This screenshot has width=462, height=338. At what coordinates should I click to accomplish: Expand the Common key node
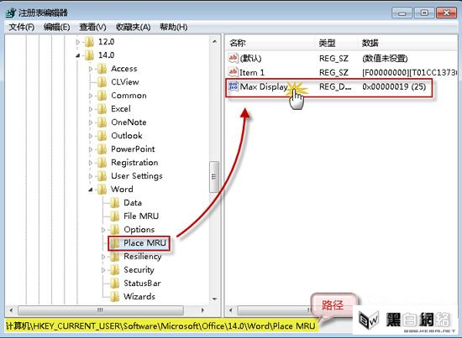coord(91,96)
